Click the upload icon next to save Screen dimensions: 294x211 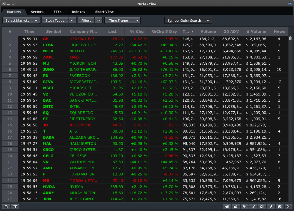tap(15, 206)
